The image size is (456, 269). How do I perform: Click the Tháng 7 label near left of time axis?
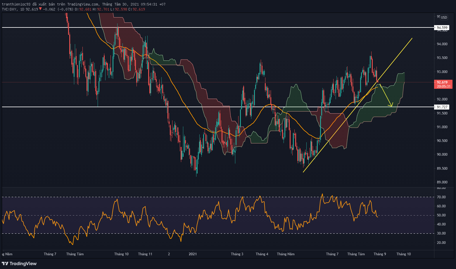pyautogui.click(x=50, y=254)
